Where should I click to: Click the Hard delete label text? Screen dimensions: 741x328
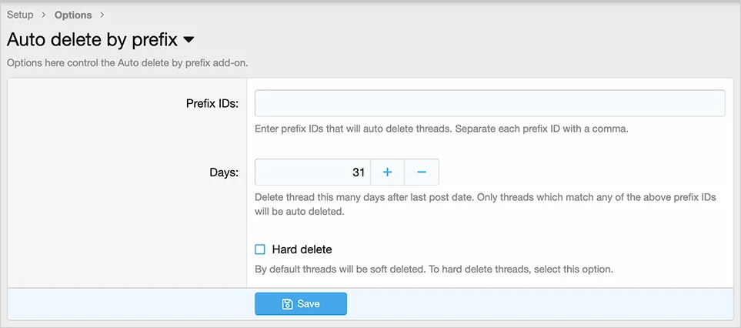click(x=302, y=249)
